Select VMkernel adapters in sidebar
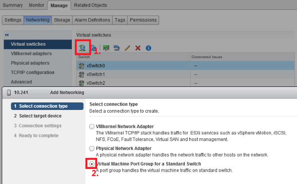Viewport: 297px width, 184px height. 31,54
